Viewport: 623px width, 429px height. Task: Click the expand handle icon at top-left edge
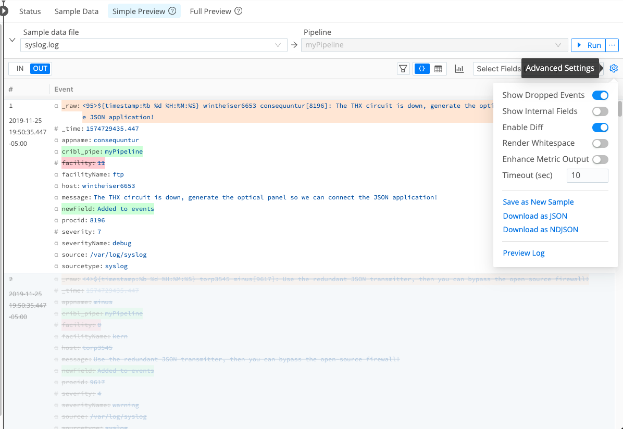(4, 11)
